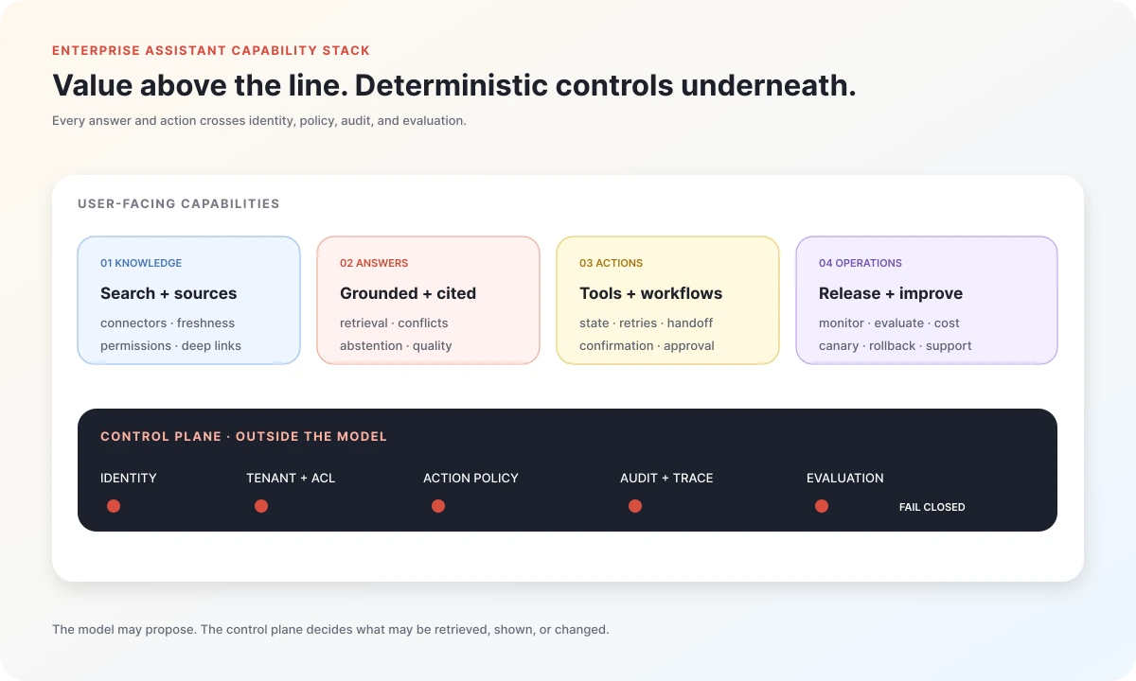1136x681 pixels.
Task: Click the 'The model may propose' footer sentence
Action: pyautogui.click(x=330, y=629)
